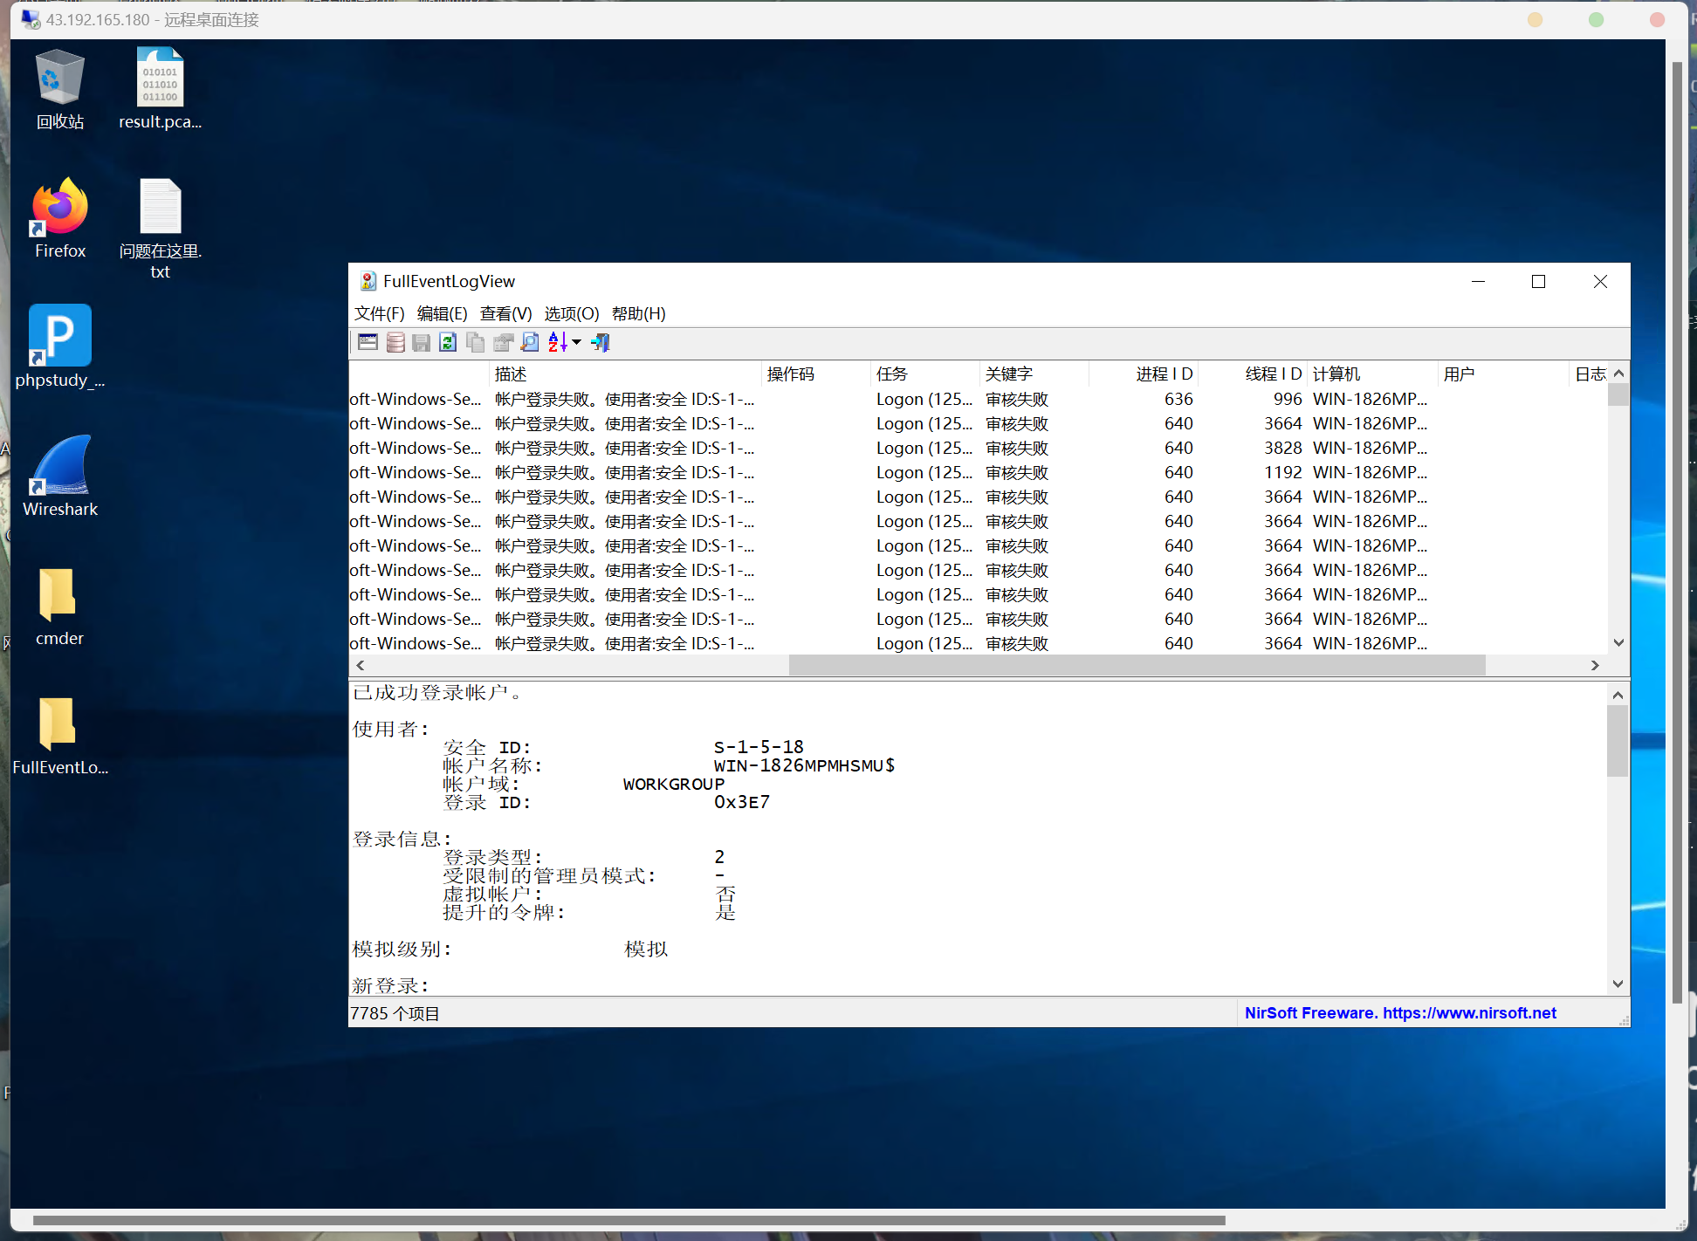Click the event list horizontal scrollbar thumb
The height and width of the screenshot is (1241, 1697).
(1136, 666)
